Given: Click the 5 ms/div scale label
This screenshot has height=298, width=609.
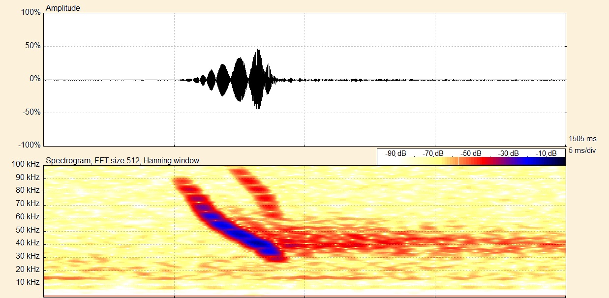Looking at the screenshot, I should pyautogui.click(x=582, y=150).
